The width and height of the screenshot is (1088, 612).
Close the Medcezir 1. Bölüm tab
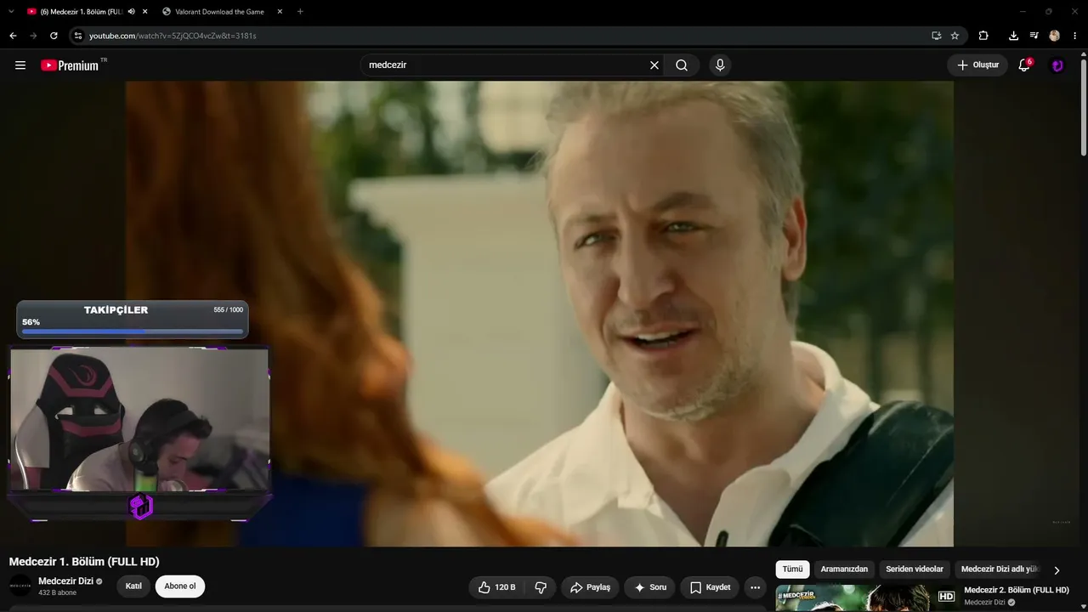(145, 12)
